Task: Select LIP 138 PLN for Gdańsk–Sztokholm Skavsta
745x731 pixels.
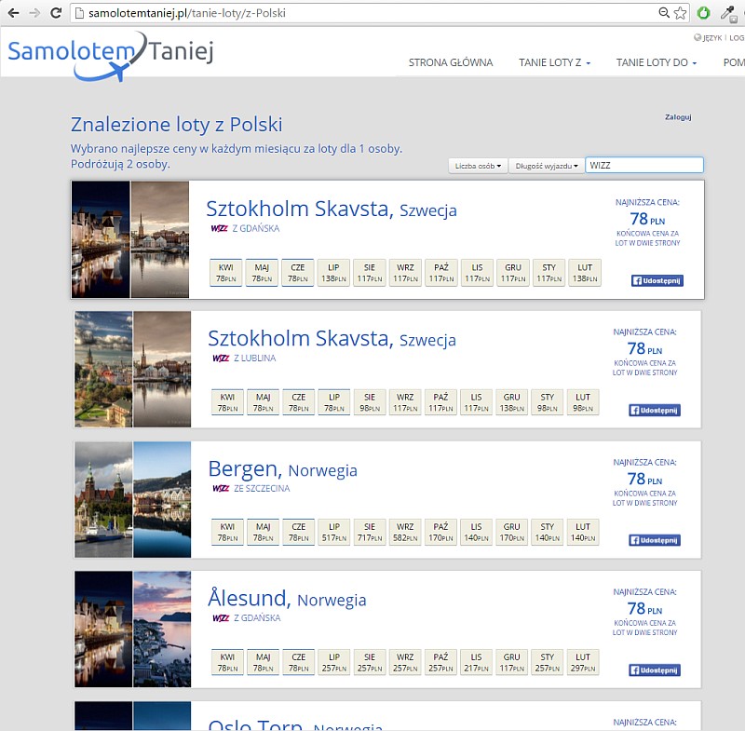Action: click(333, 273)
